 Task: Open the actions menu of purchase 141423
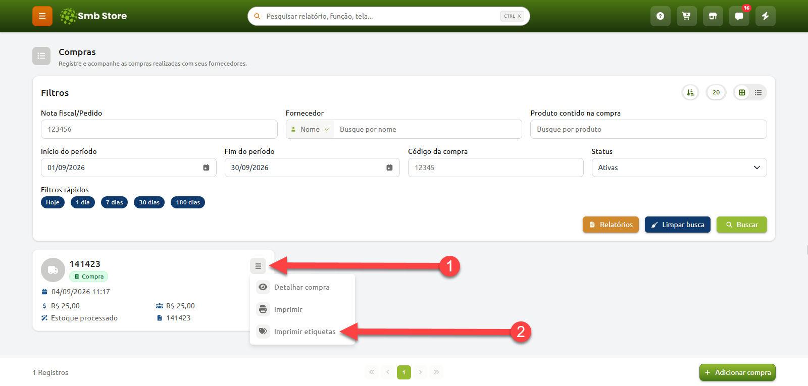(258, 266)
